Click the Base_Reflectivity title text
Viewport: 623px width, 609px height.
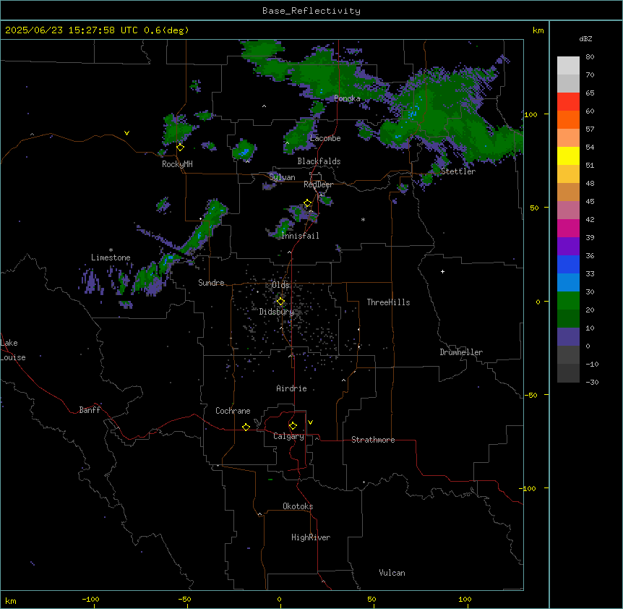311,11
